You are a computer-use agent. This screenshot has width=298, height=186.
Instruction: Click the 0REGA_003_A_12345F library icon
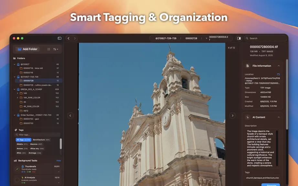coord(18,89)
